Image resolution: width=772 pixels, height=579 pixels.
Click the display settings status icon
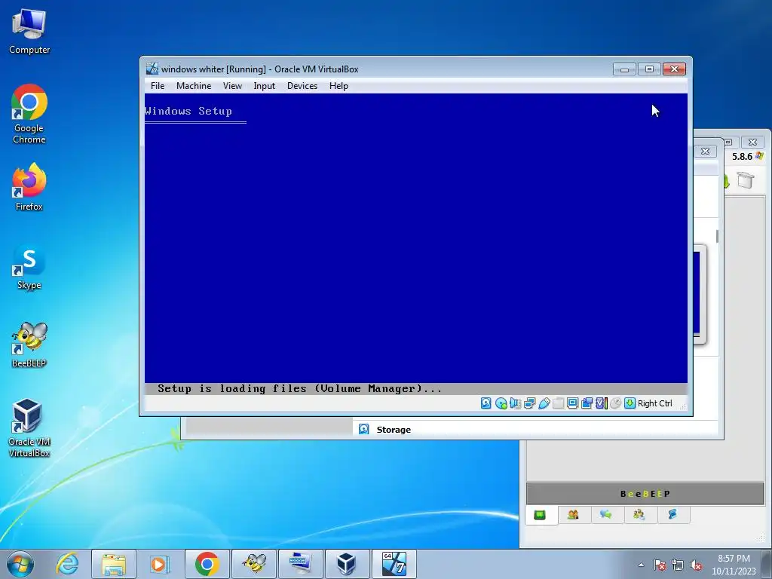[x=572, y=403]
